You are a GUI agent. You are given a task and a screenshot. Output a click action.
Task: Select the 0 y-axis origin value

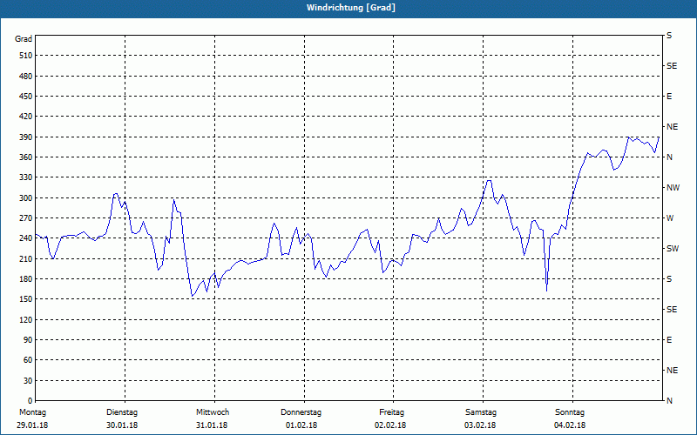coord(30,401)
